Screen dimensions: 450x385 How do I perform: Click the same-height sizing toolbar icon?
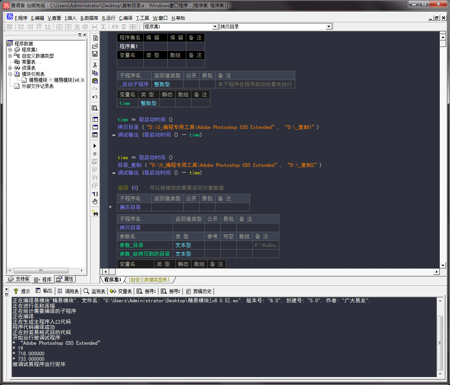click(124, 27)
